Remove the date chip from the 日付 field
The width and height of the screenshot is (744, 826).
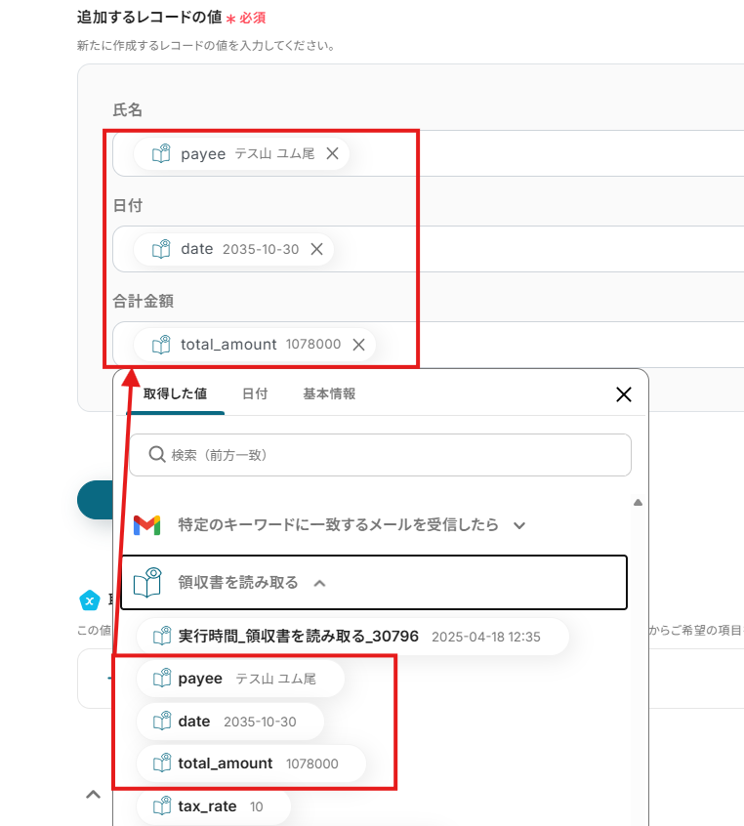[316, 249]
